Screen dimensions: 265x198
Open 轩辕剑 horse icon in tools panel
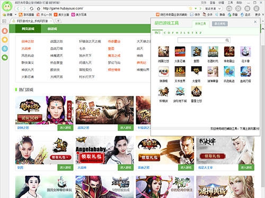tap(163, 92)
